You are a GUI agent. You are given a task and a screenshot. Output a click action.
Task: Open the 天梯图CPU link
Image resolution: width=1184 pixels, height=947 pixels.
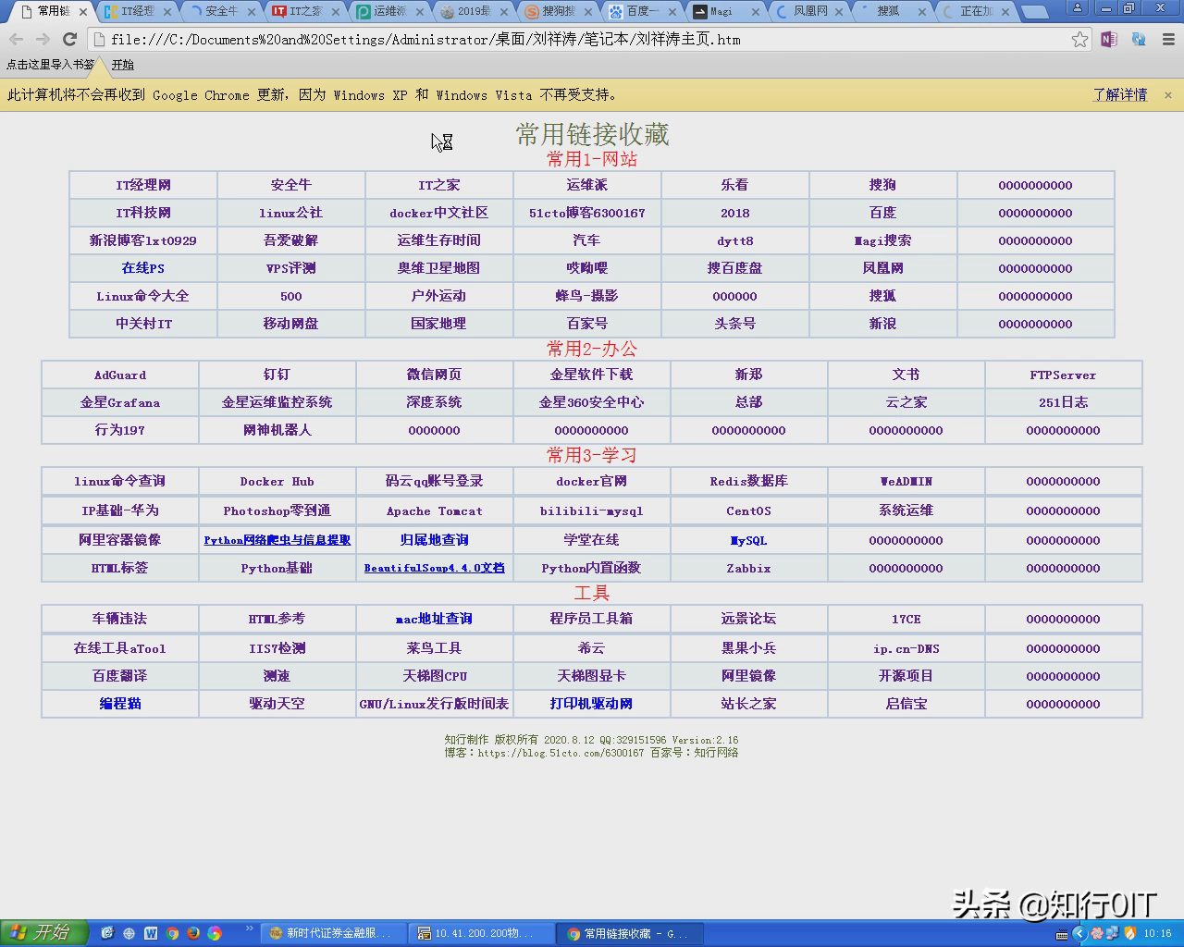click(x=435, y=676)
